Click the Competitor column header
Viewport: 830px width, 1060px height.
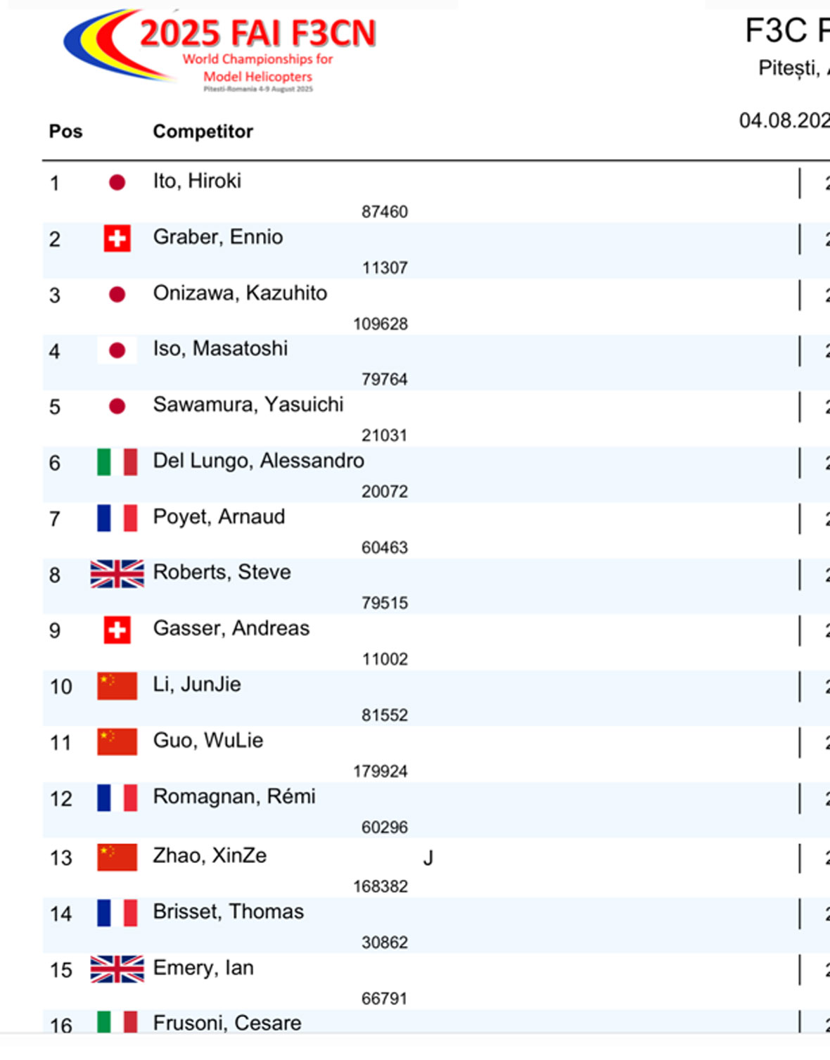(203, 132)
